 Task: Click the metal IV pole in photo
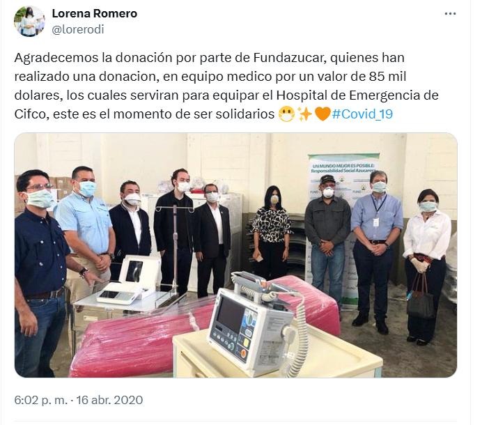coord(176,247)
